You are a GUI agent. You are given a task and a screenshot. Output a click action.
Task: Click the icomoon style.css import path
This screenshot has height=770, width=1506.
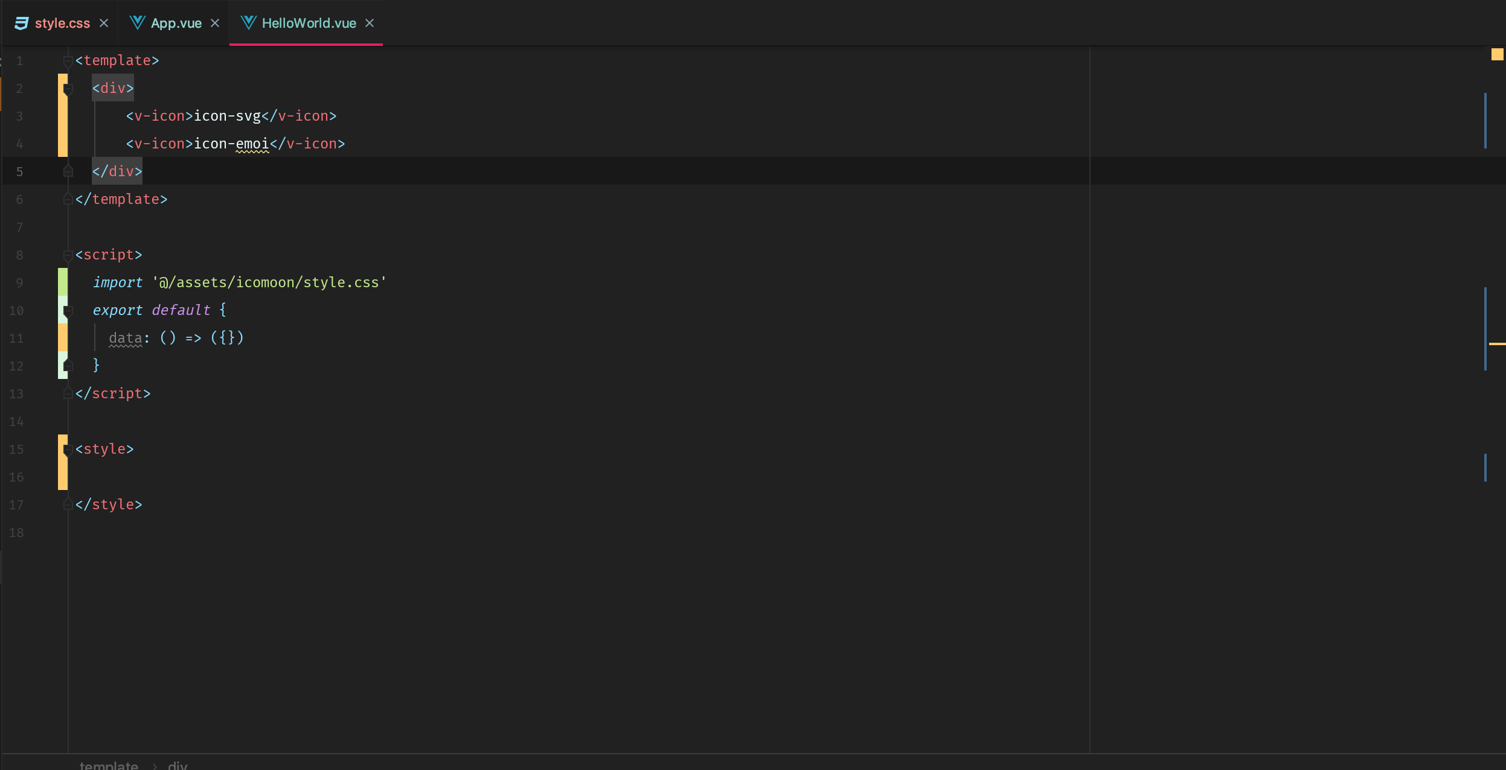pos(269,282)
